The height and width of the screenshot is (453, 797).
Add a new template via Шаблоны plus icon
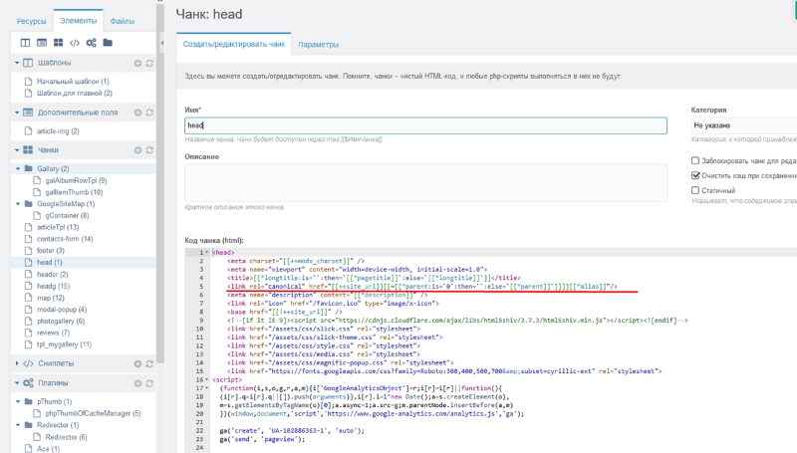tap(137, 63)
